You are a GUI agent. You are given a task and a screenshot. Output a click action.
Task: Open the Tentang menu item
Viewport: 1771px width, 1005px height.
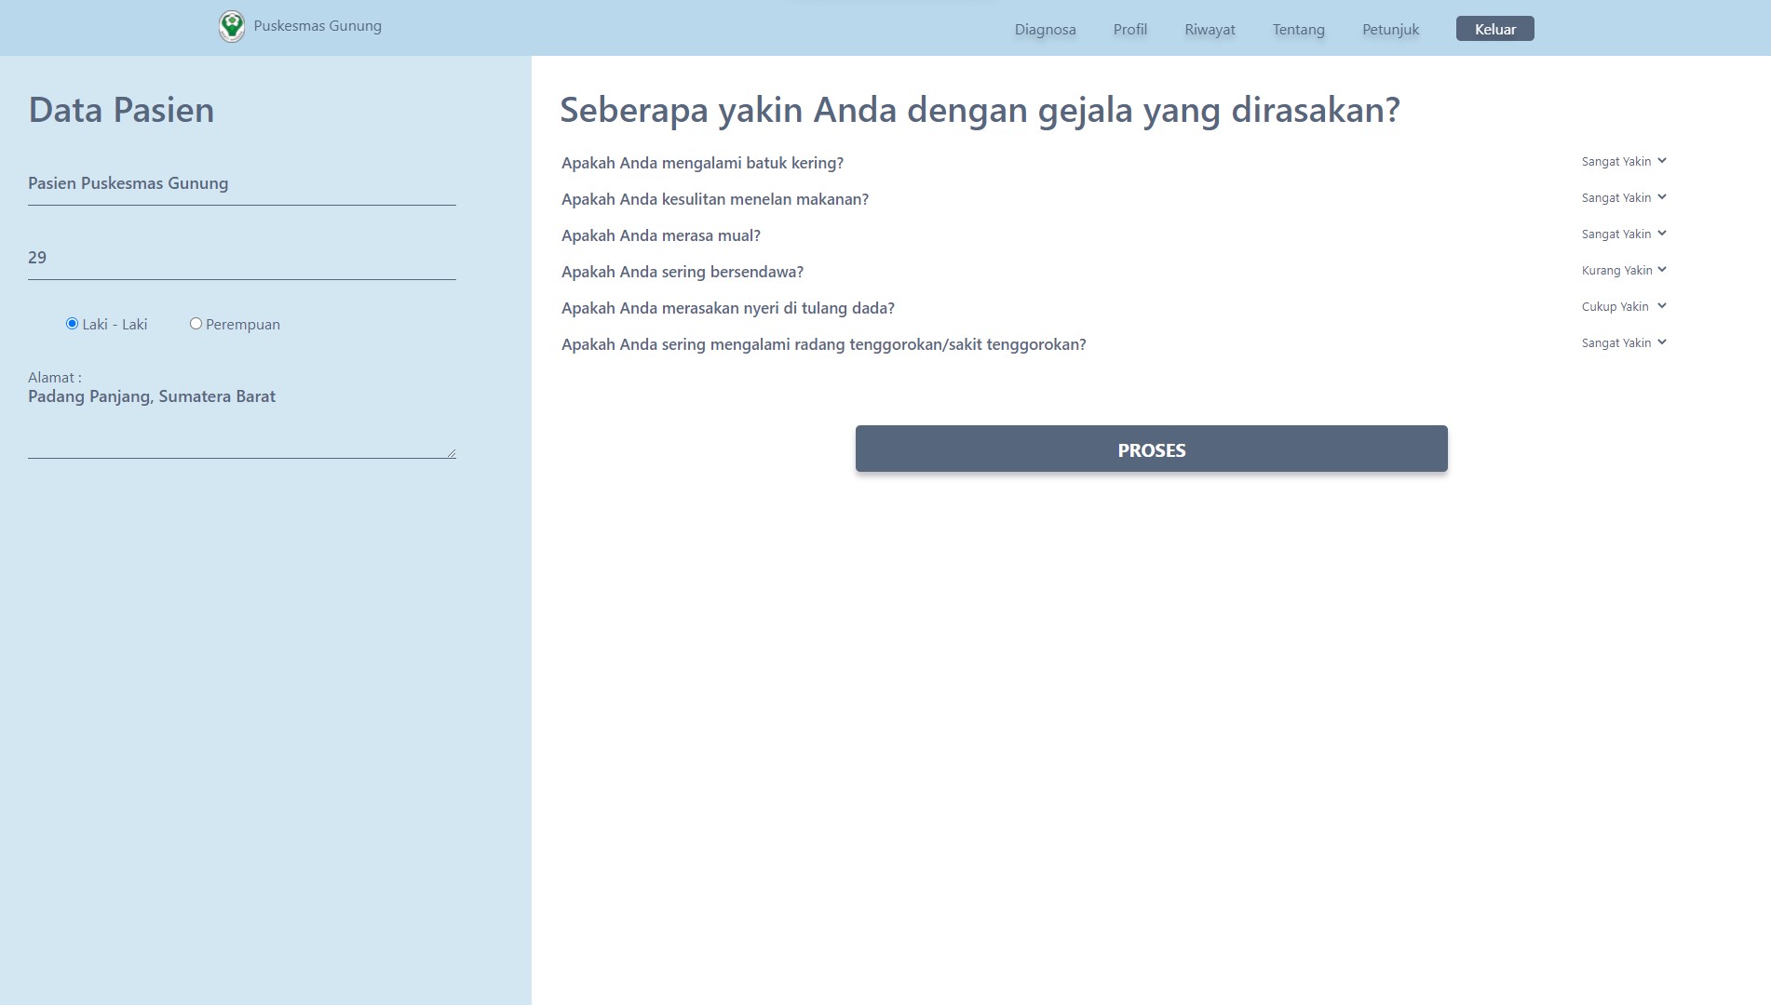coord(1298,30)
